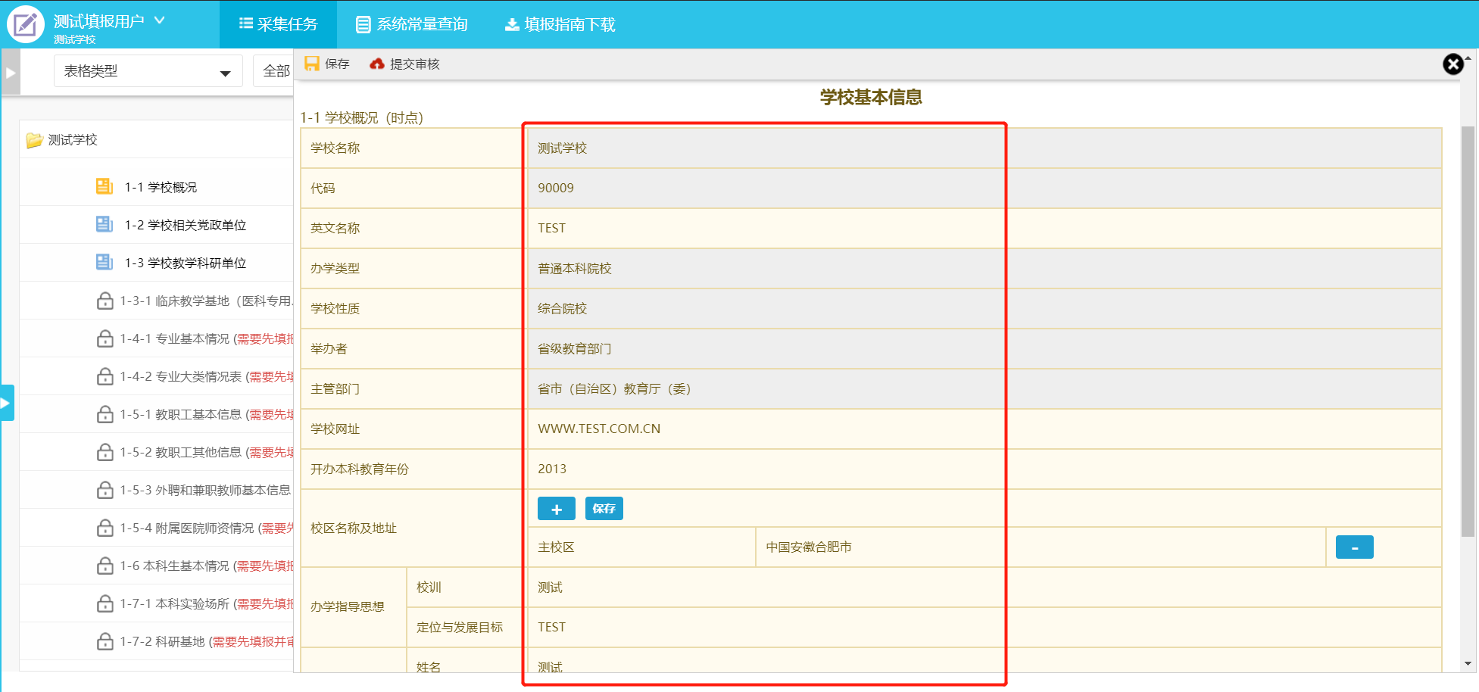Switch to the 采集任务 tab
Image resolution: width=1479 pixels, height=692 pixels.
click(x=278, y=24)
